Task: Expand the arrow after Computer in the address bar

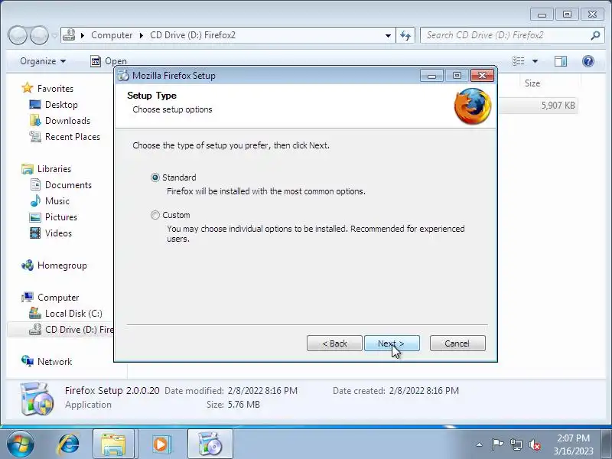Action: (x=142, y=35)
